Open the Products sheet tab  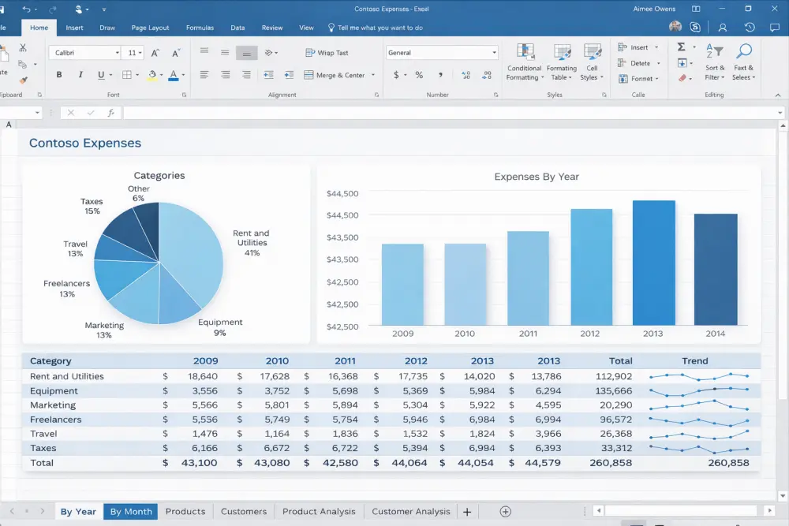(x=185, y=511)
